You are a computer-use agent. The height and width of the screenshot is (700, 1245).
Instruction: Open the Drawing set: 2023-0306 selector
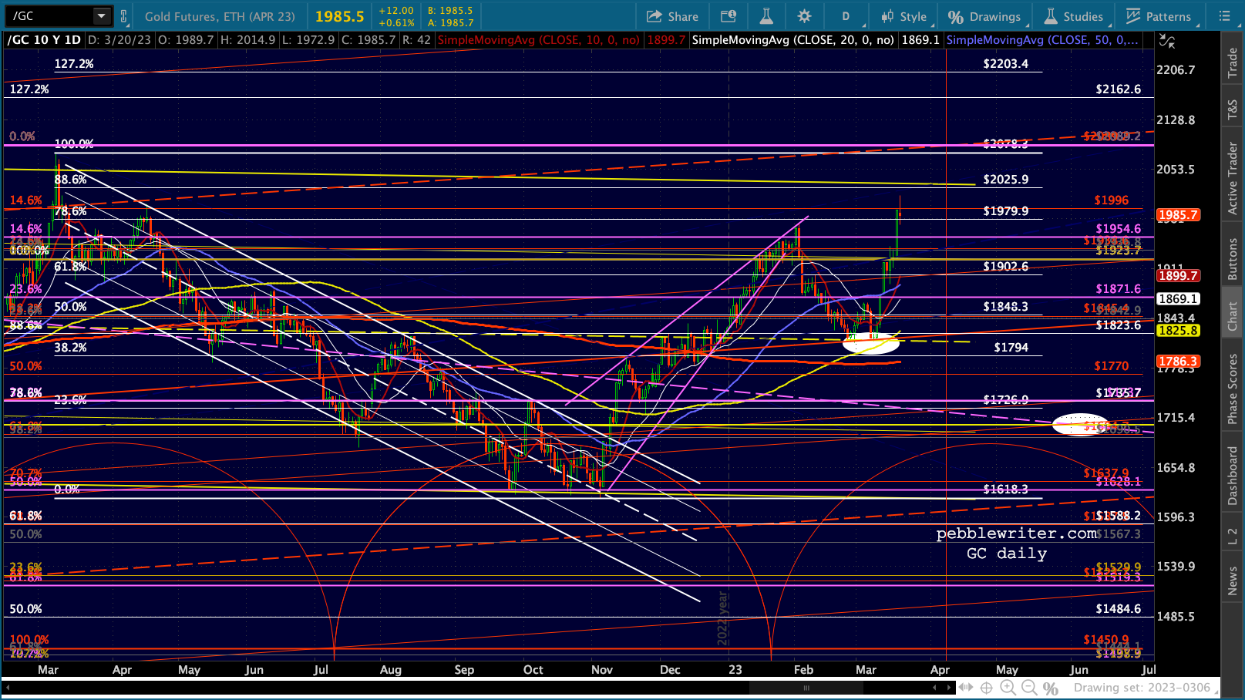(x=1142, y=688)
